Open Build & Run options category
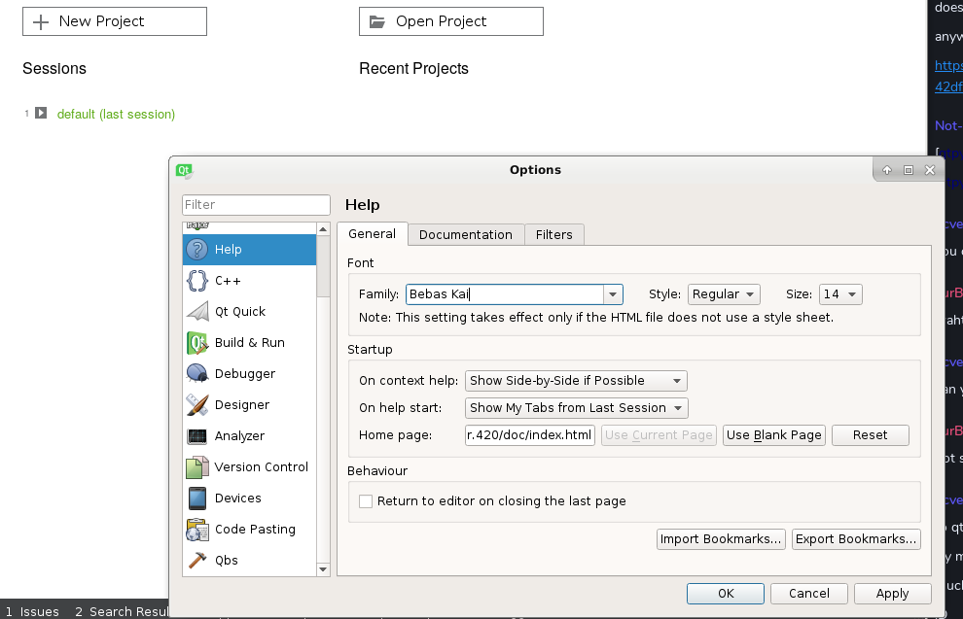 click(249, 343)
